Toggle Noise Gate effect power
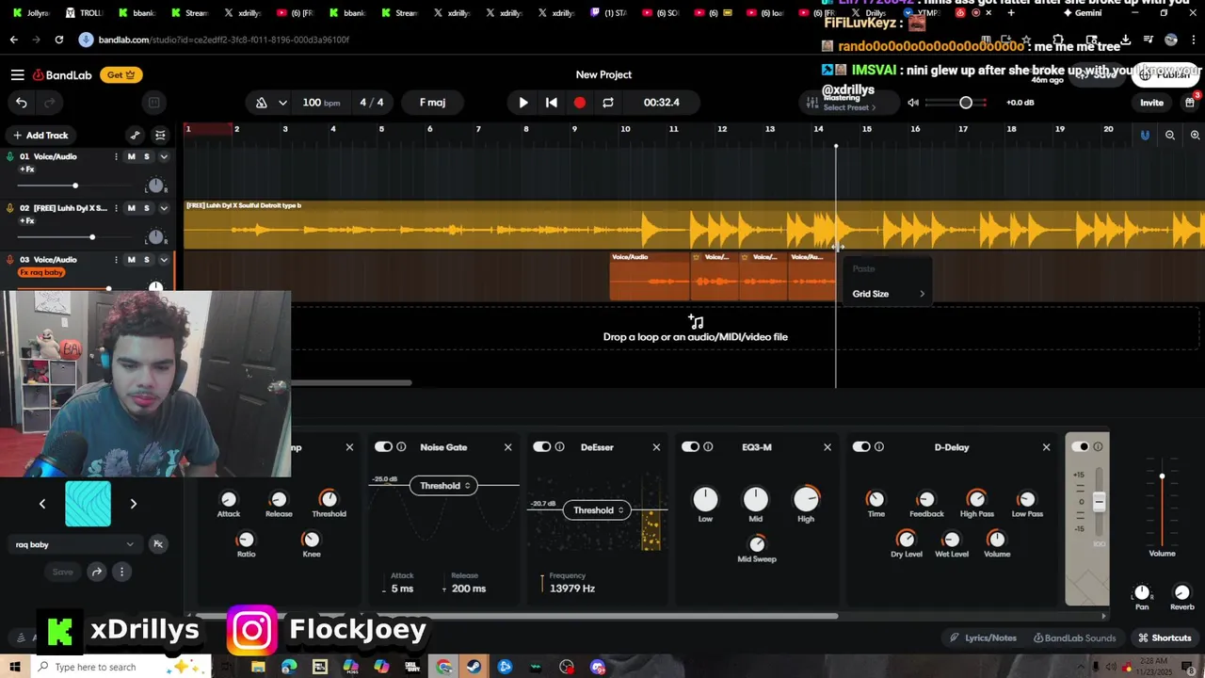This screenshot has width=1205, height=678. [x=383, y=447]
